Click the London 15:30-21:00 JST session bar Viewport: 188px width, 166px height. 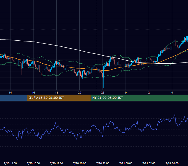click(x=59, y=98)
